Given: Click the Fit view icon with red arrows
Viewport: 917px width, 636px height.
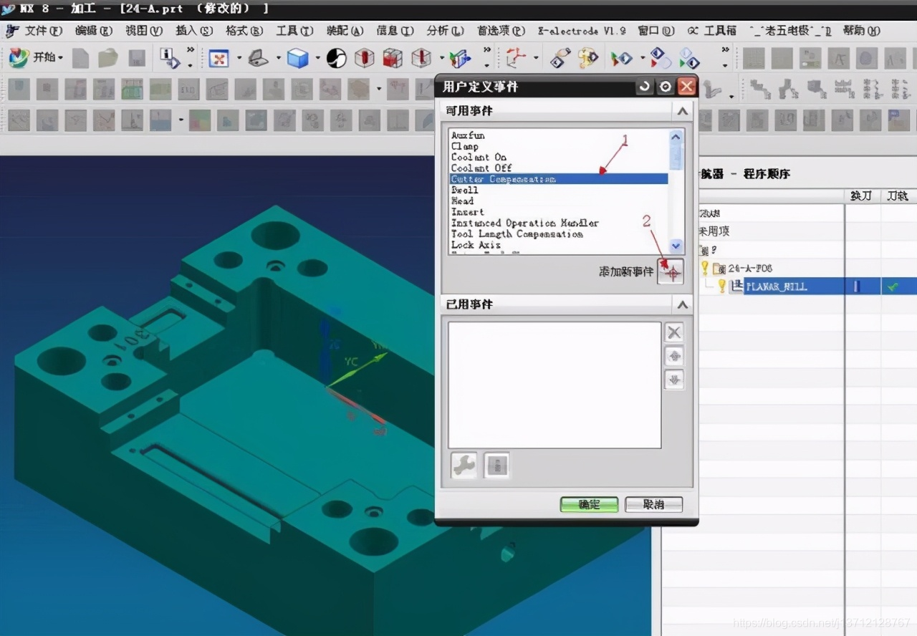Looking at the screenshot, I should 218,58.
